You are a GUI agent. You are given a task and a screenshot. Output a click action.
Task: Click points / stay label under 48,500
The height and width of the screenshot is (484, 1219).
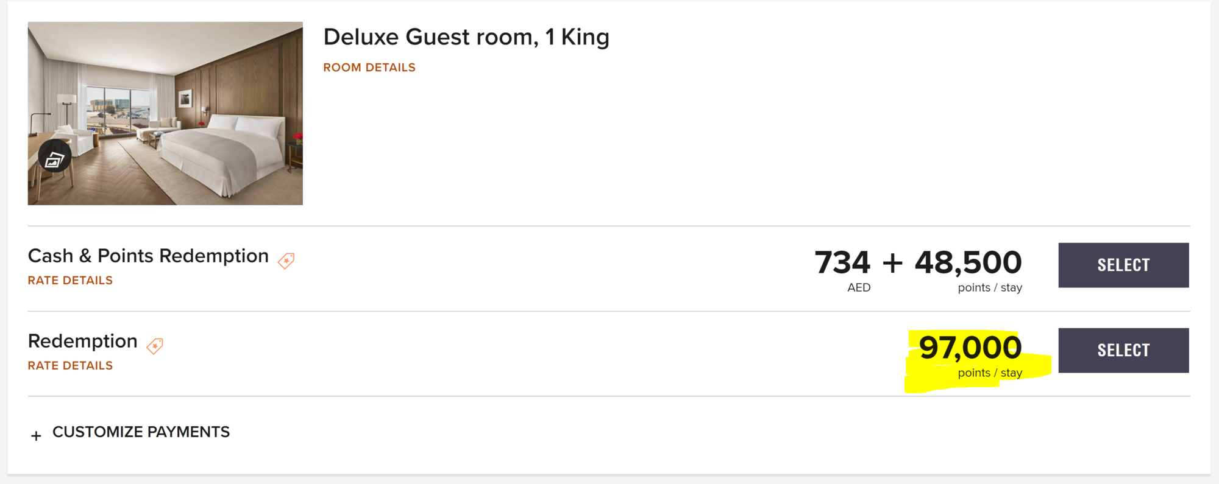989,288
